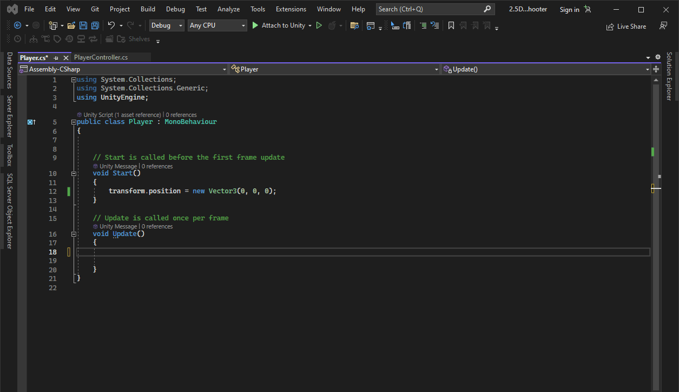Viewport: 679px width, 392px height.
Task: Click the Find in Files icon
Action: pos(354,25)
